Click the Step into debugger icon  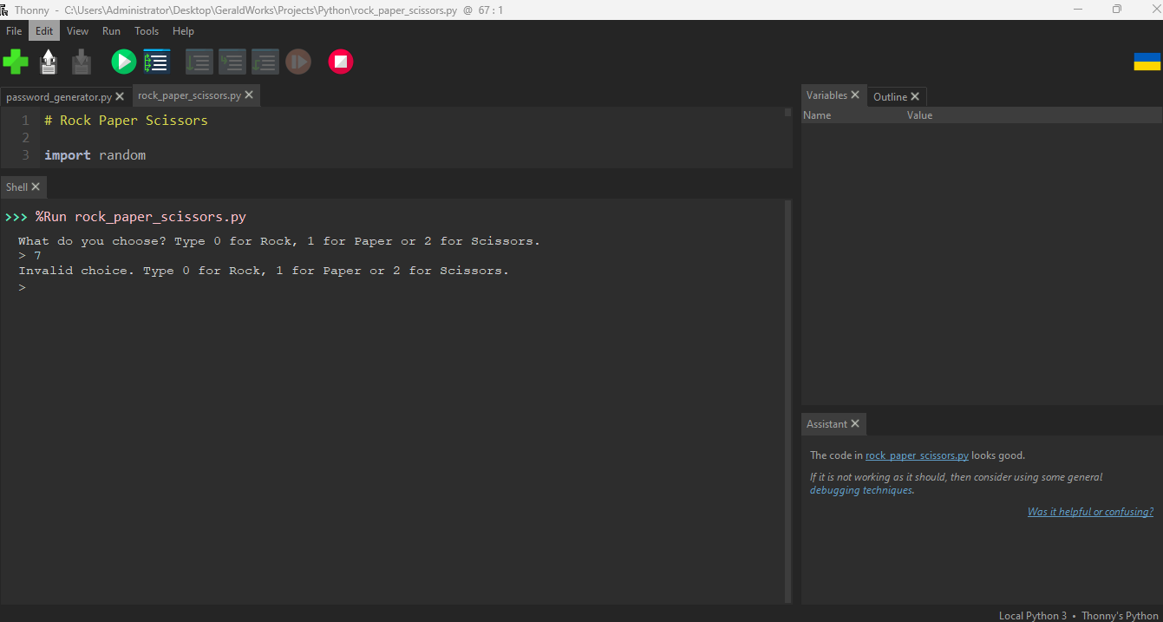(x=232, y=62)
